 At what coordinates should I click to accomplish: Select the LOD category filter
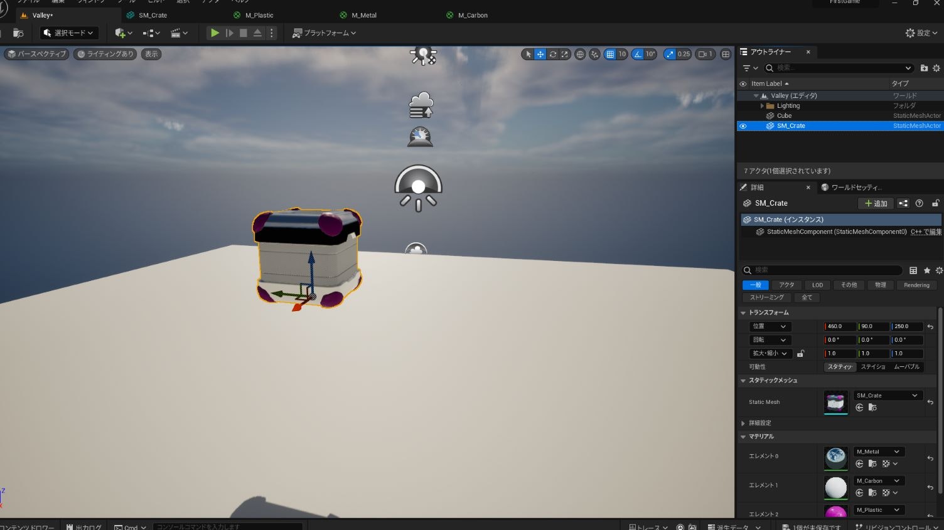pos(817,285)
